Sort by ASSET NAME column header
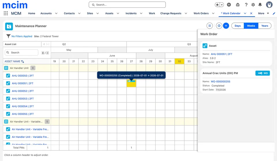The width and height of the screenshot is (277, 161). [x=14, y=61]
